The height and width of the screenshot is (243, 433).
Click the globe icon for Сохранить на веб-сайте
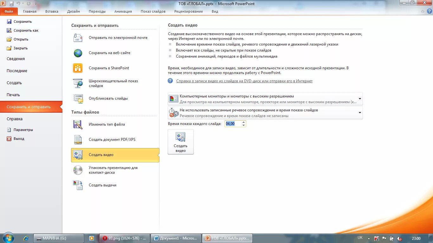coord(78,53)
